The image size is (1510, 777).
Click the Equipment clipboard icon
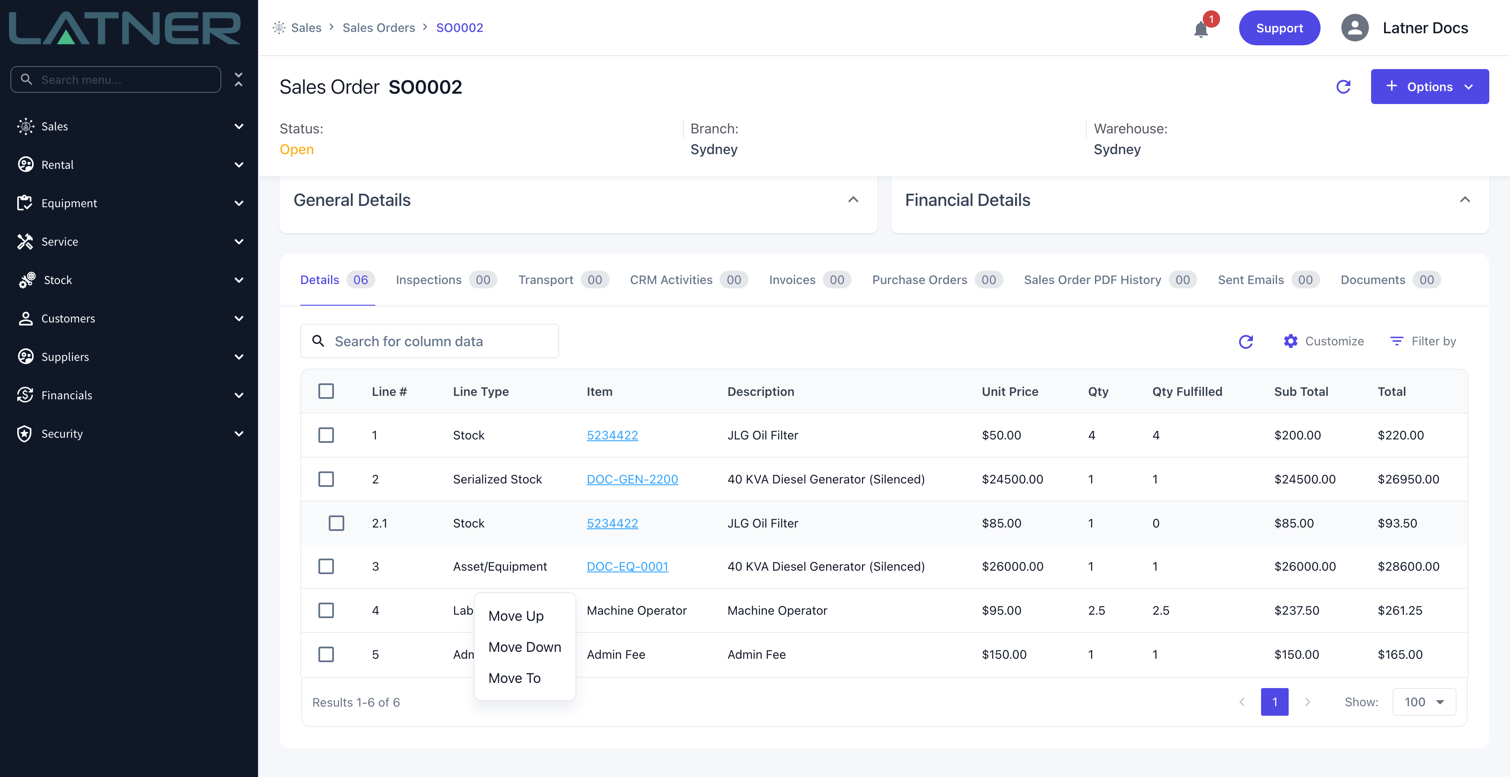(25, 203)
